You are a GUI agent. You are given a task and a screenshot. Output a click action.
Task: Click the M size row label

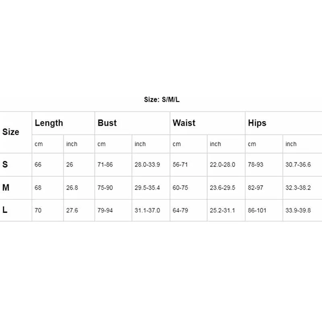pos(6,188)
